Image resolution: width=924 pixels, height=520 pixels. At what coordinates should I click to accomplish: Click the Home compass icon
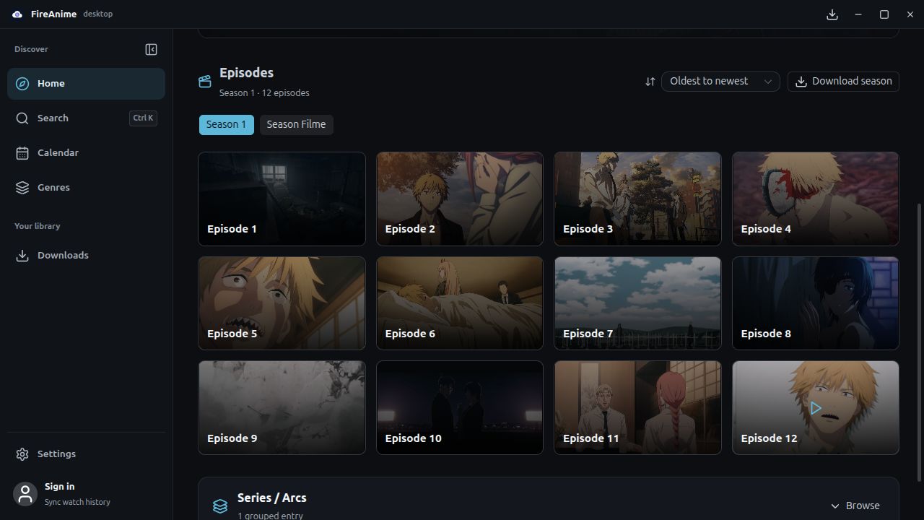click(22, 84)
